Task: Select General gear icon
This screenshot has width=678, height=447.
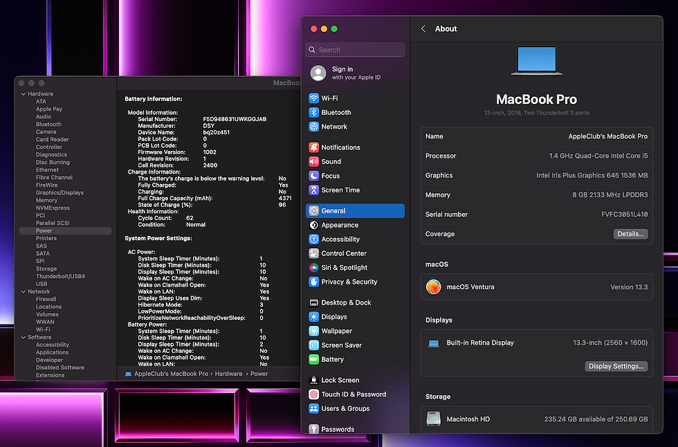Action: point(313,211)
